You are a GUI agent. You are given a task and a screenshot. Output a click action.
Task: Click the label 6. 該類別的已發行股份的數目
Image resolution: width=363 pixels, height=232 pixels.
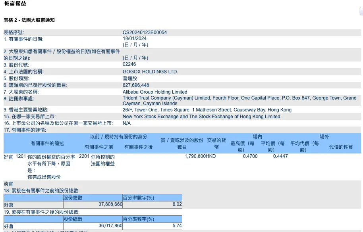coord(36,85)
